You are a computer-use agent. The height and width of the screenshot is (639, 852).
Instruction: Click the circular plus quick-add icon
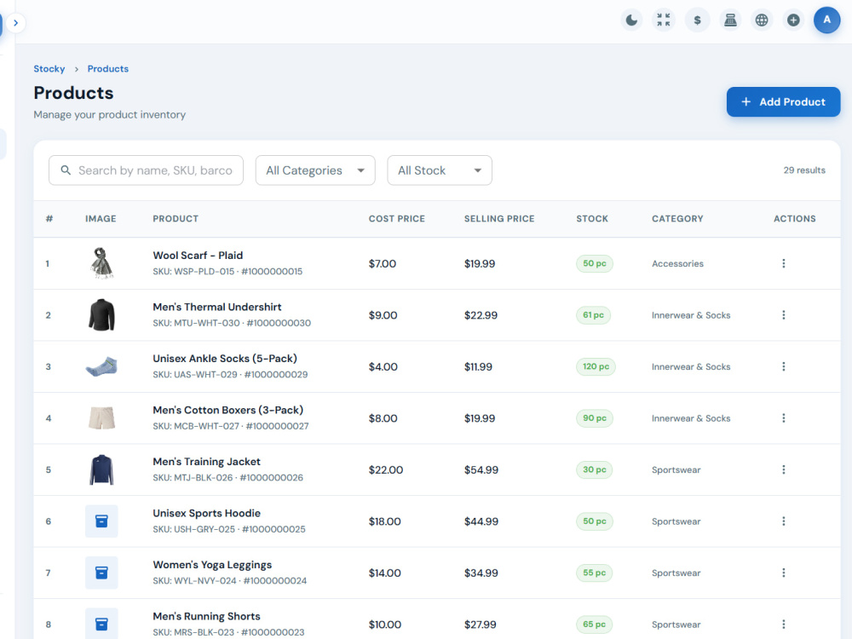coord(793,20)
